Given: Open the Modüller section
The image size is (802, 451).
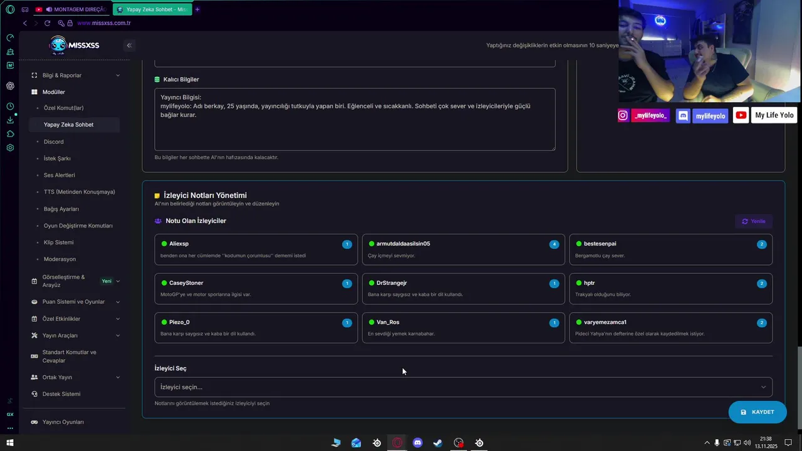Looking at the screenshot, I should click(53, 92).
